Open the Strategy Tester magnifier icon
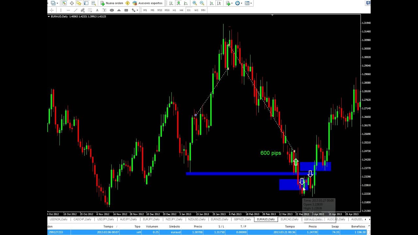 tap(93, 3)
